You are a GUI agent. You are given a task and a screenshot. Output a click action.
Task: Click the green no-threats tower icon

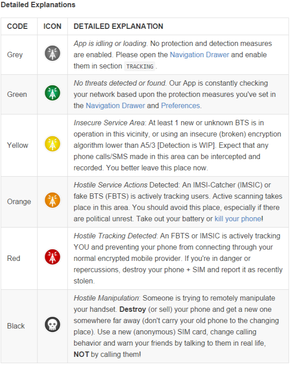53,94
